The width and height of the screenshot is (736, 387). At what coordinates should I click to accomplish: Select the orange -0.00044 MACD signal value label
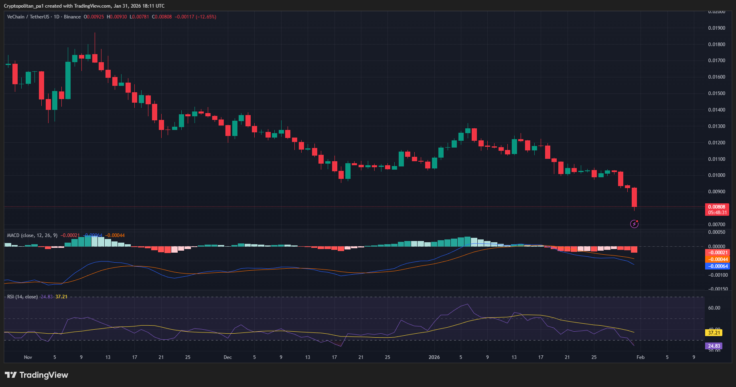point(718,259)
